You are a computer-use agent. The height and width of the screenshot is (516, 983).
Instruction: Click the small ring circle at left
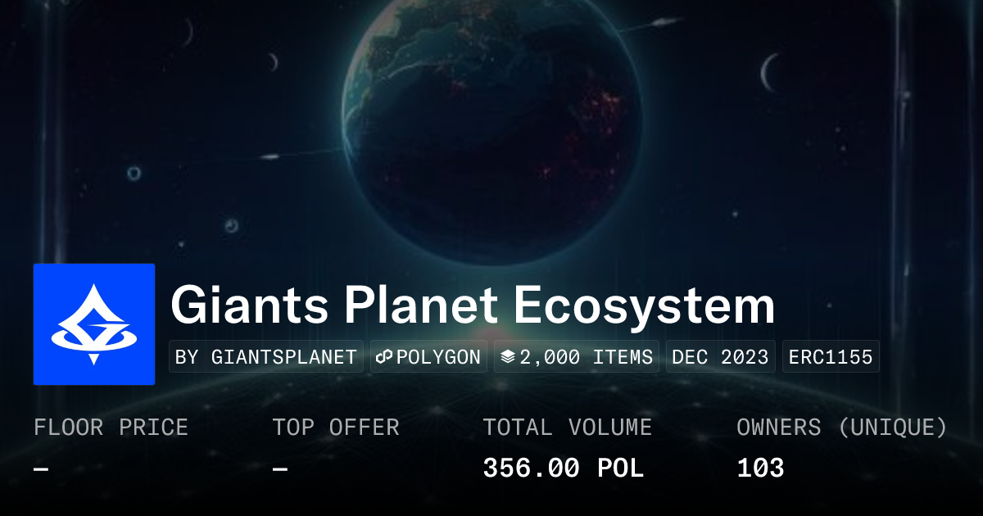pyautogui.click(x=134, y=173)
